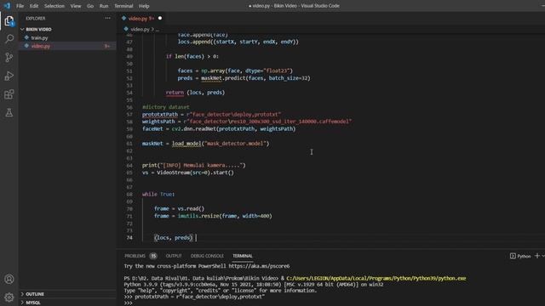Collapse the BIKIN VIDEO folder section
The height and width of the screenshot is (306, 545).
click(38, 30)
